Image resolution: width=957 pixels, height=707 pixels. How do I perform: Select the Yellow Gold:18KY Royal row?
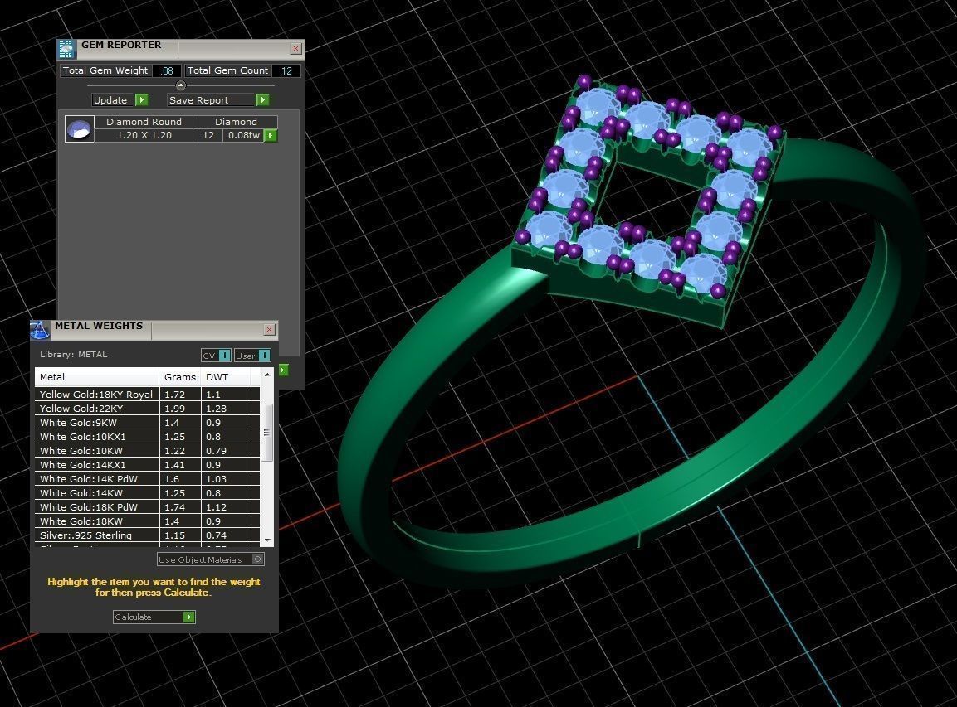pyautogui.click(x=147, y=395)
